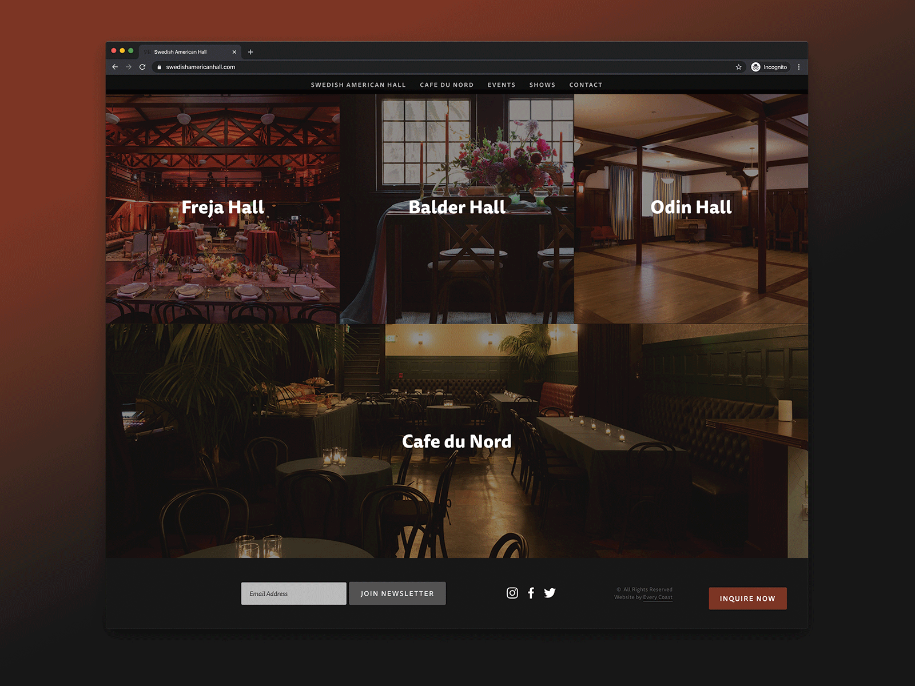
Task: Open the browser three-dot menu
Action: (799, 67)
